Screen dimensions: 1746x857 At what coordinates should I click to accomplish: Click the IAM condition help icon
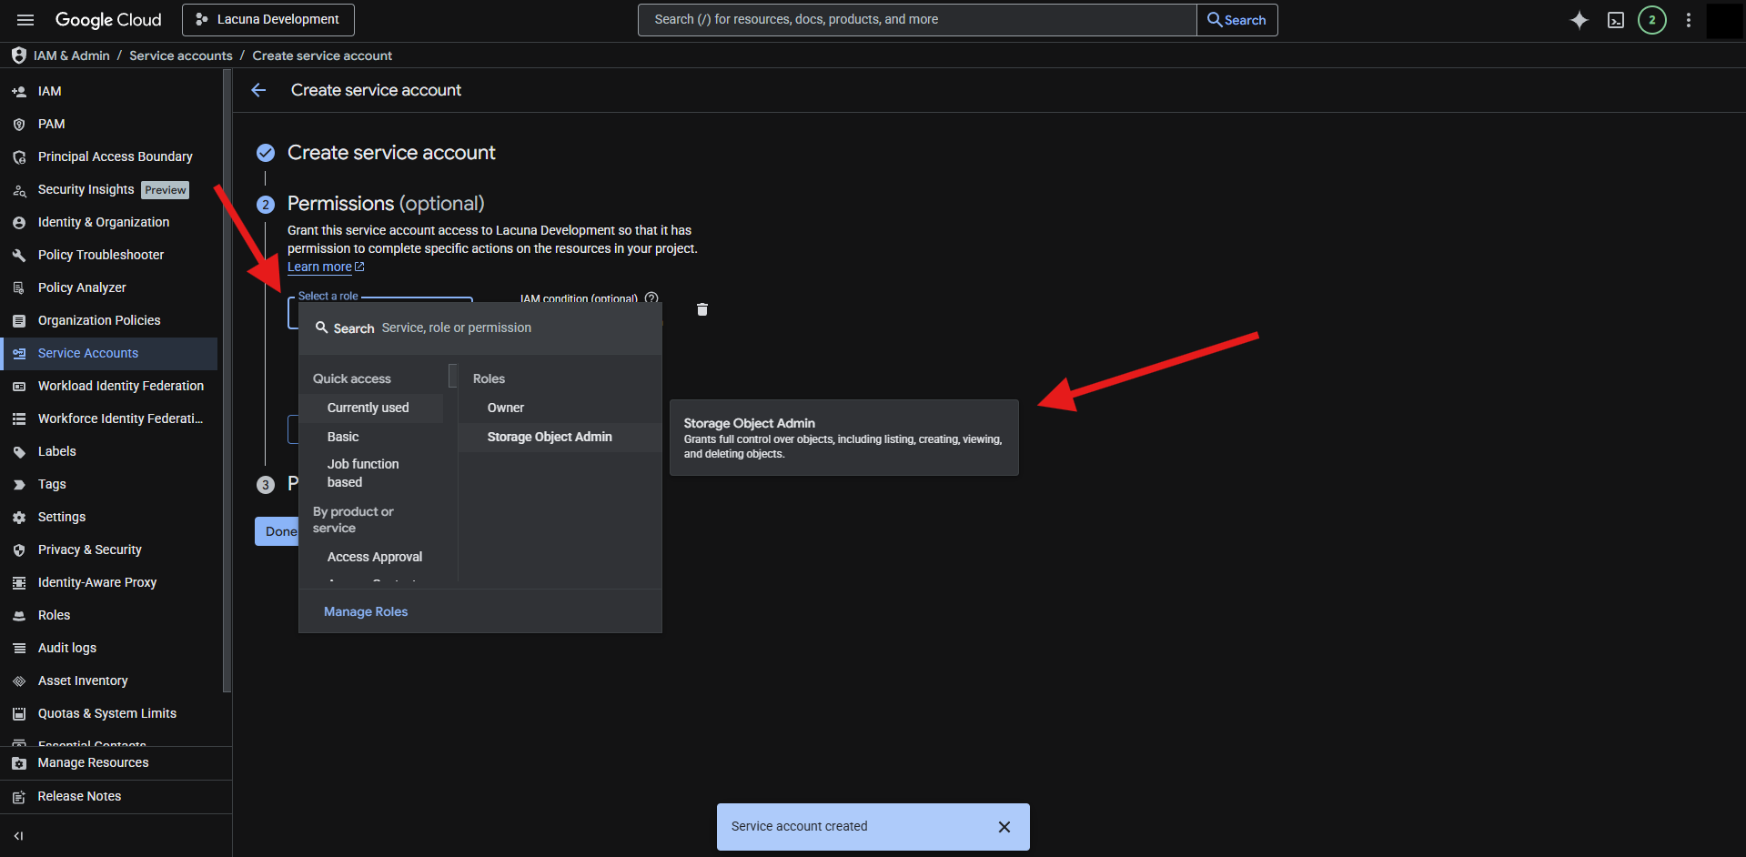651,298
